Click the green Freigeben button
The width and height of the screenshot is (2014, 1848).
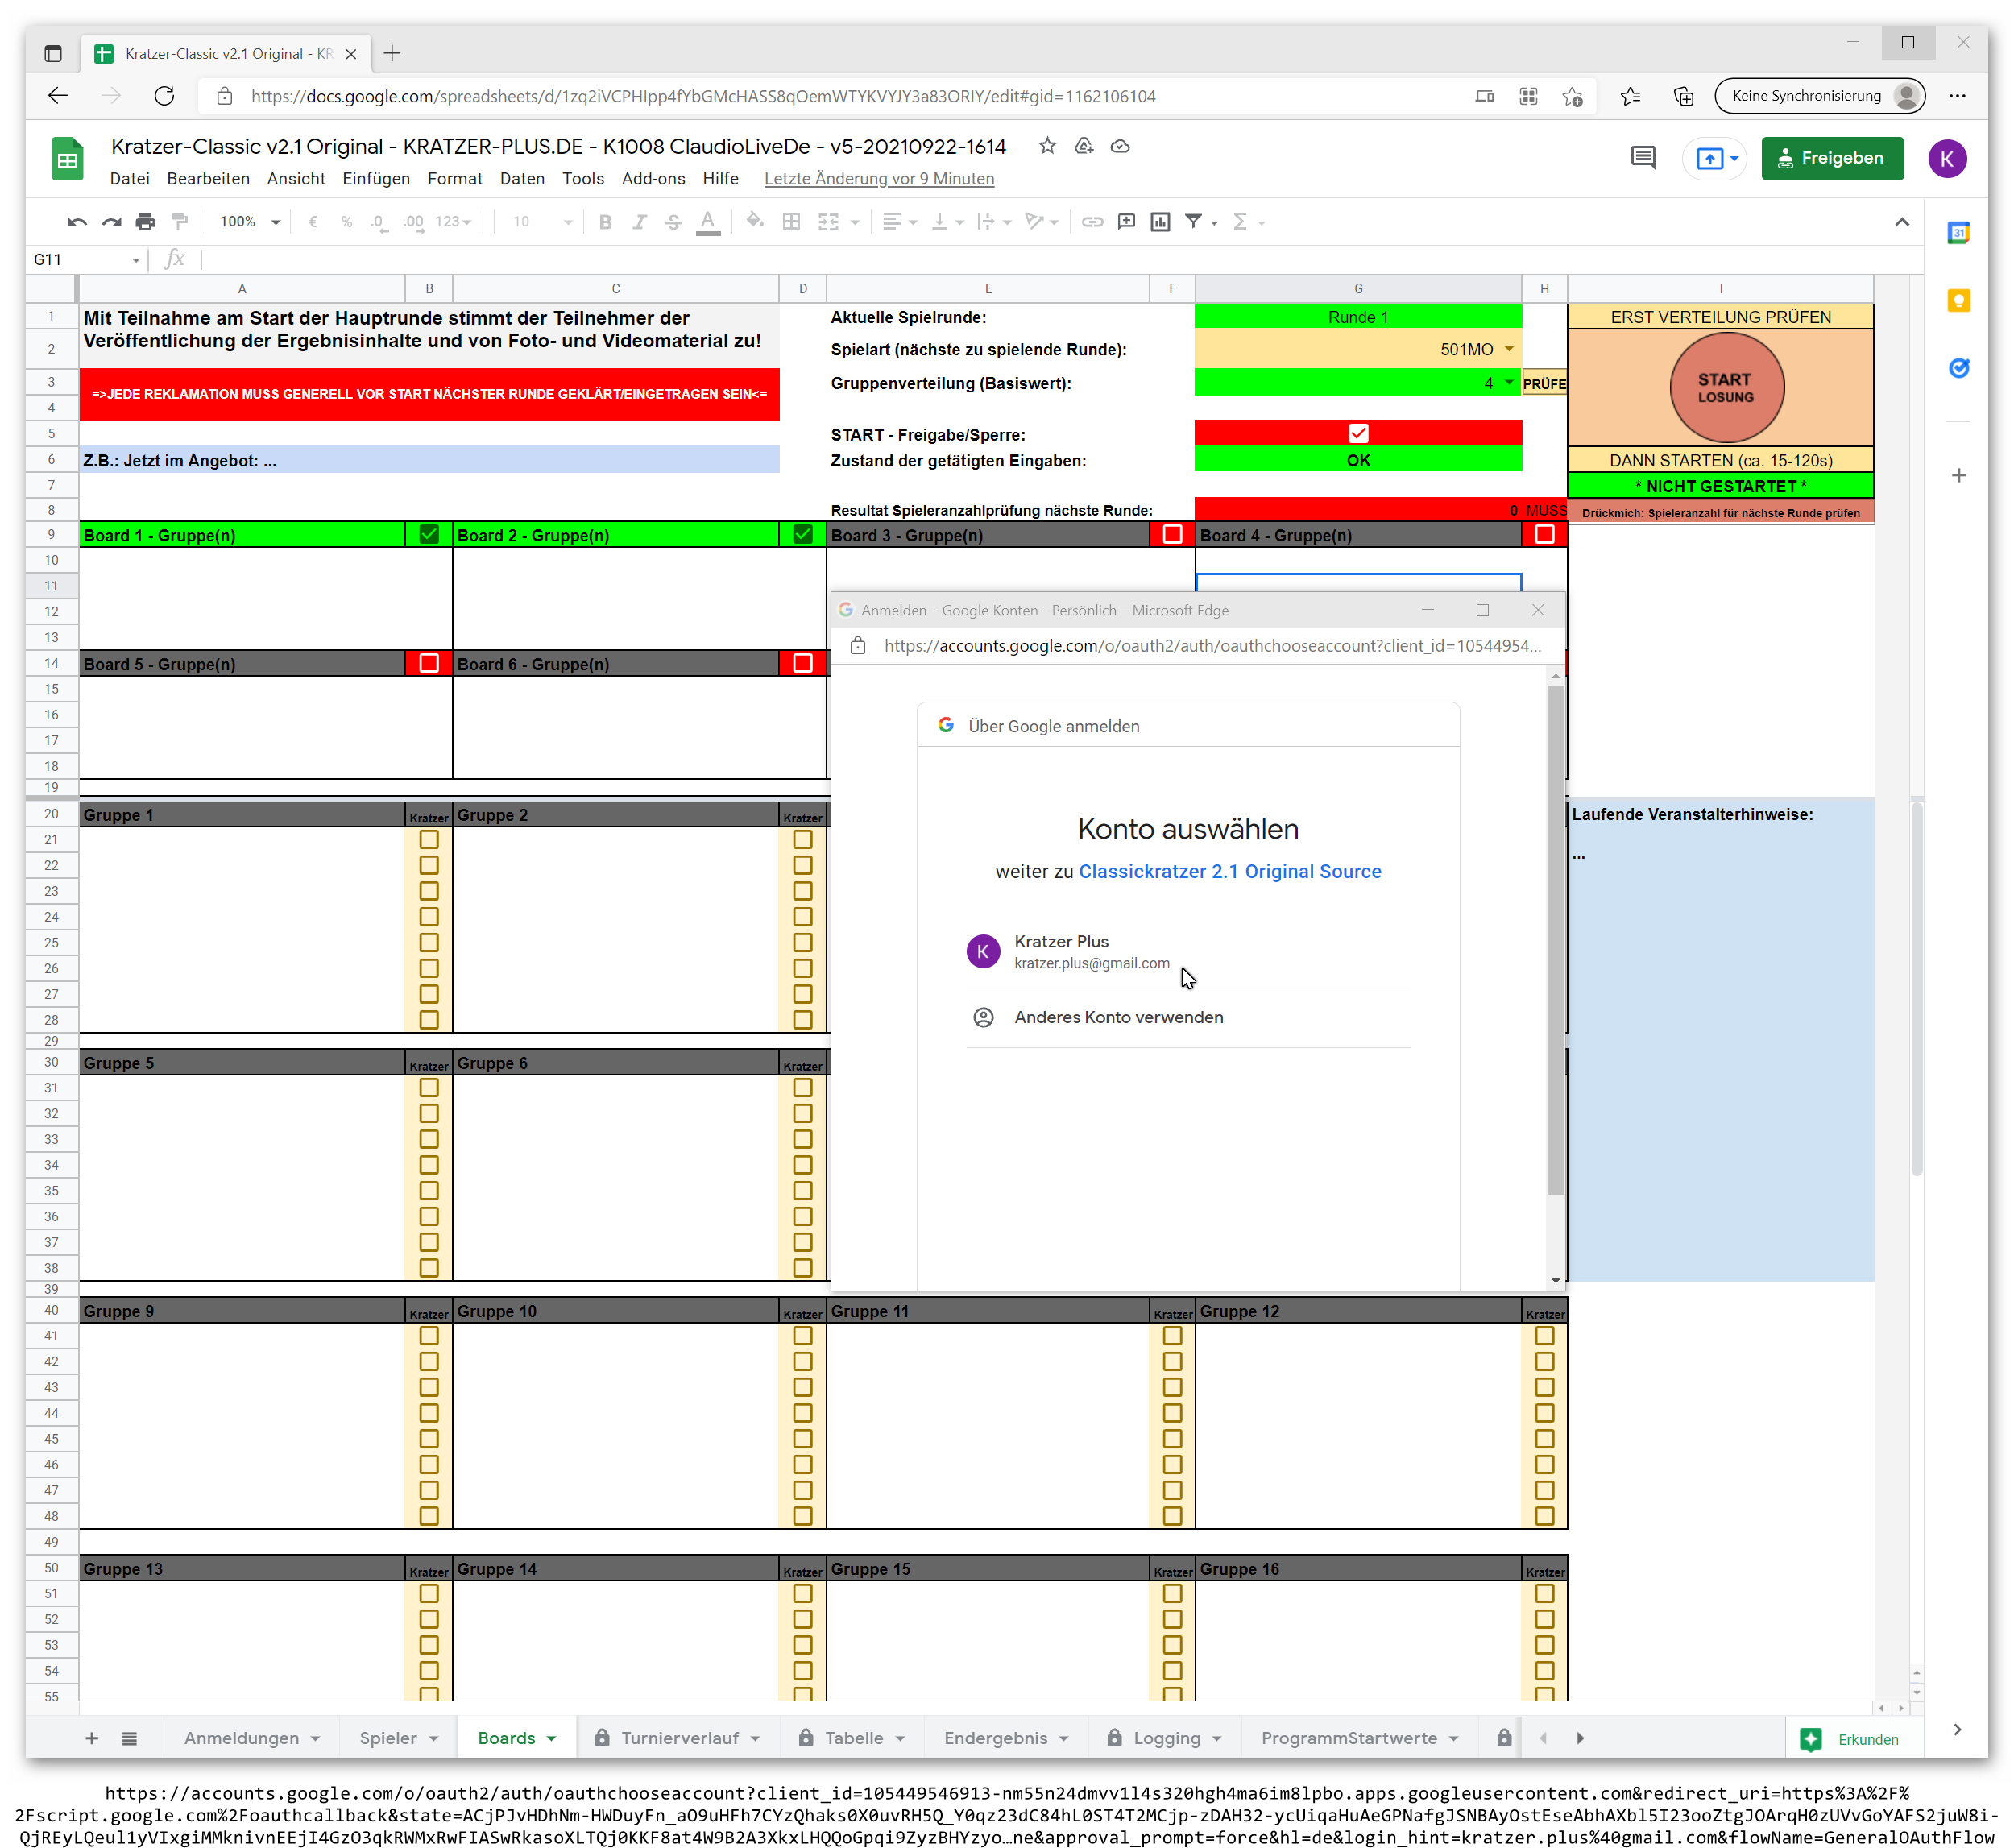coord(1831,158)
